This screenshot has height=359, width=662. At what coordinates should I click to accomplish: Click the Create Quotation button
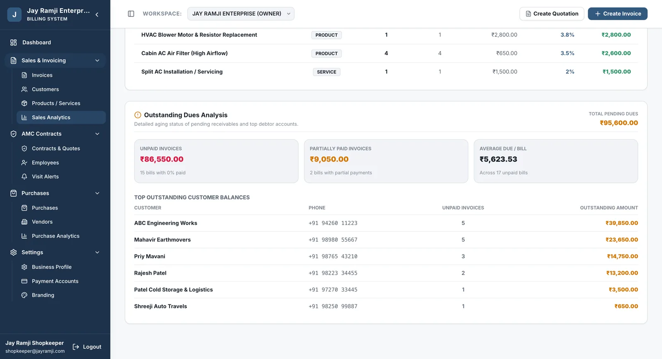click(x=552, y=14)
